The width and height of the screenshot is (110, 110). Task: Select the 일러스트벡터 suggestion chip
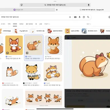click(x=73, y=31)
